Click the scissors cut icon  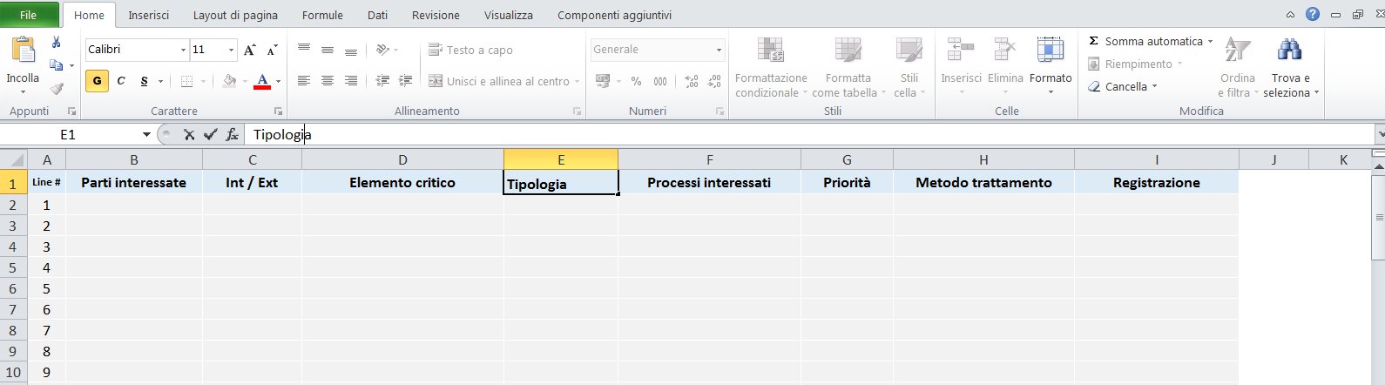57,42
